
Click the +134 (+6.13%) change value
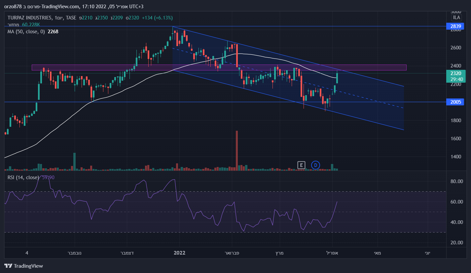click(x=157, y=18)
